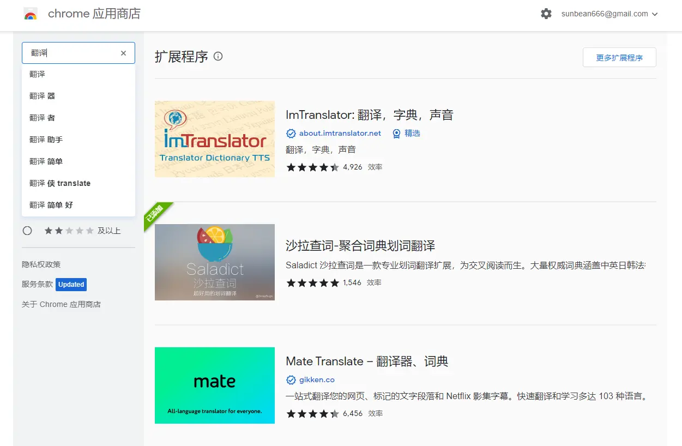Open Mate Translate – 翻译器、词典 title
The height and width of the screenshot is (446, 682).
click(367, 361)
